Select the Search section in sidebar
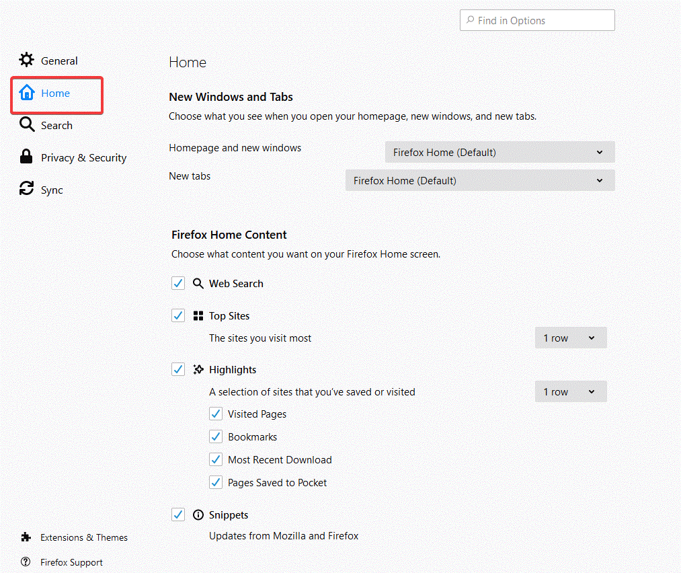This screenshot has width=681, height=573. (55, 124)
